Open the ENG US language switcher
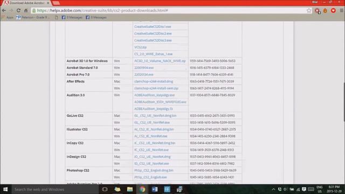This screenshot has height=194, width=345. coord(320,189)
